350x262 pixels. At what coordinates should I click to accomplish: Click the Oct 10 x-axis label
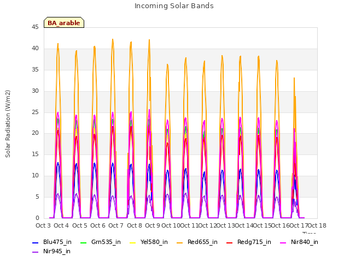coord(171,225)
